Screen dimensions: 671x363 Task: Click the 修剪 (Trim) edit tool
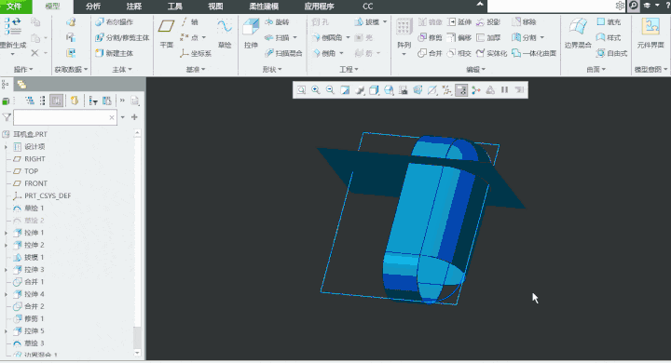430,37
